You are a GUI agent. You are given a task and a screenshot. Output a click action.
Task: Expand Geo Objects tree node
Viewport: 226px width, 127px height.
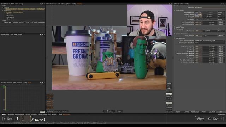6,17
